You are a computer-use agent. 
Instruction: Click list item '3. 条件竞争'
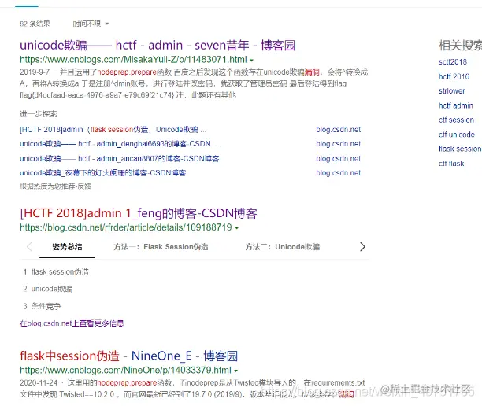(x=42, y=306)
